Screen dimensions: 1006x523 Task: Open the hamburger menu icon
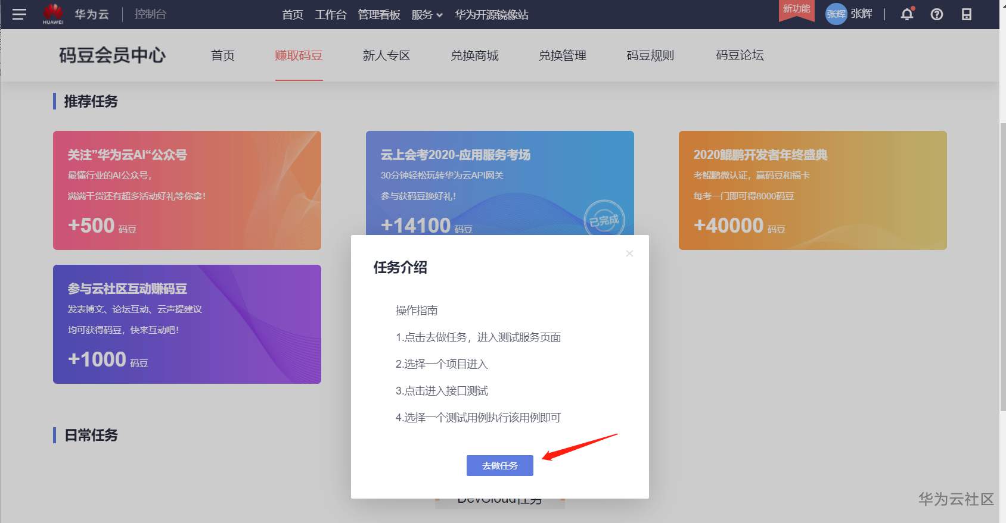click(19, 14)
